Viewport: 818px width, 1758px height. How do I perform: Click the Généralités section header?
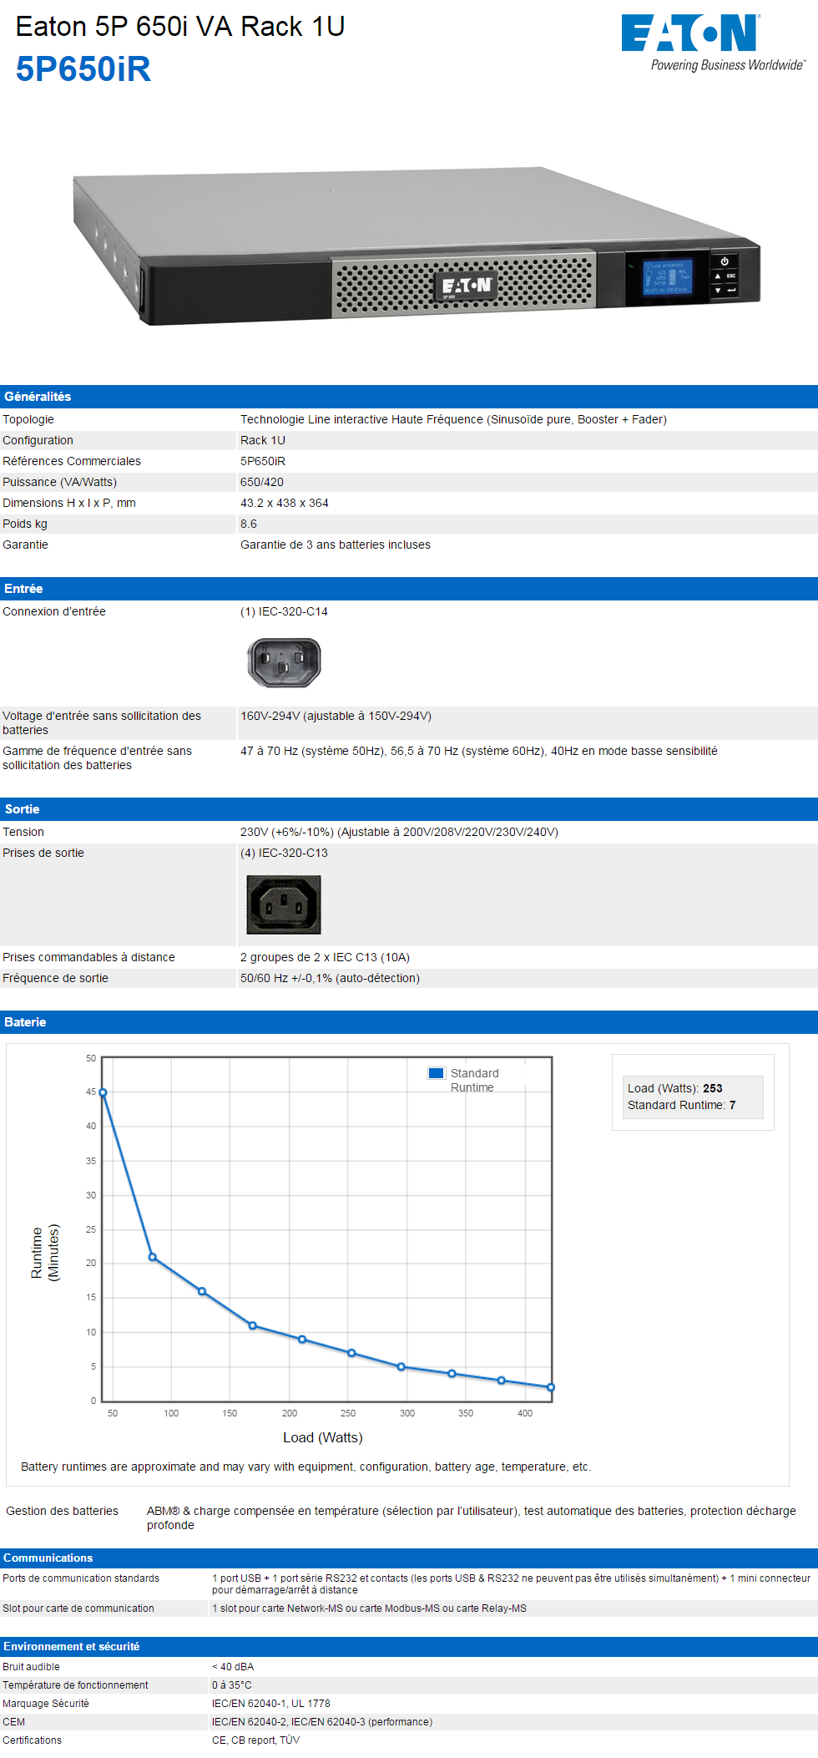coord(409,397)
